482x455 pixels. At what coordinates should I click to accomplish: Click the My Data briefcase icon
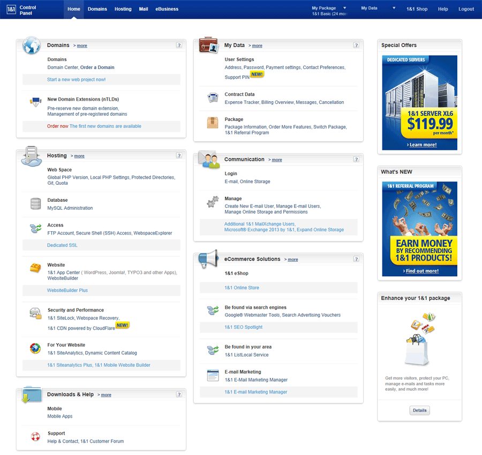(209, 45)
